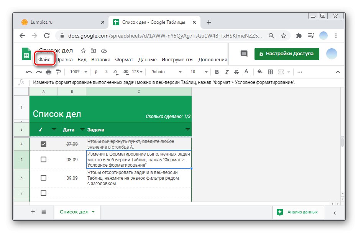The width and height of the screenshot is (358, 233).
Task: Click the Print icon
Action: click(x=49, y=72)
